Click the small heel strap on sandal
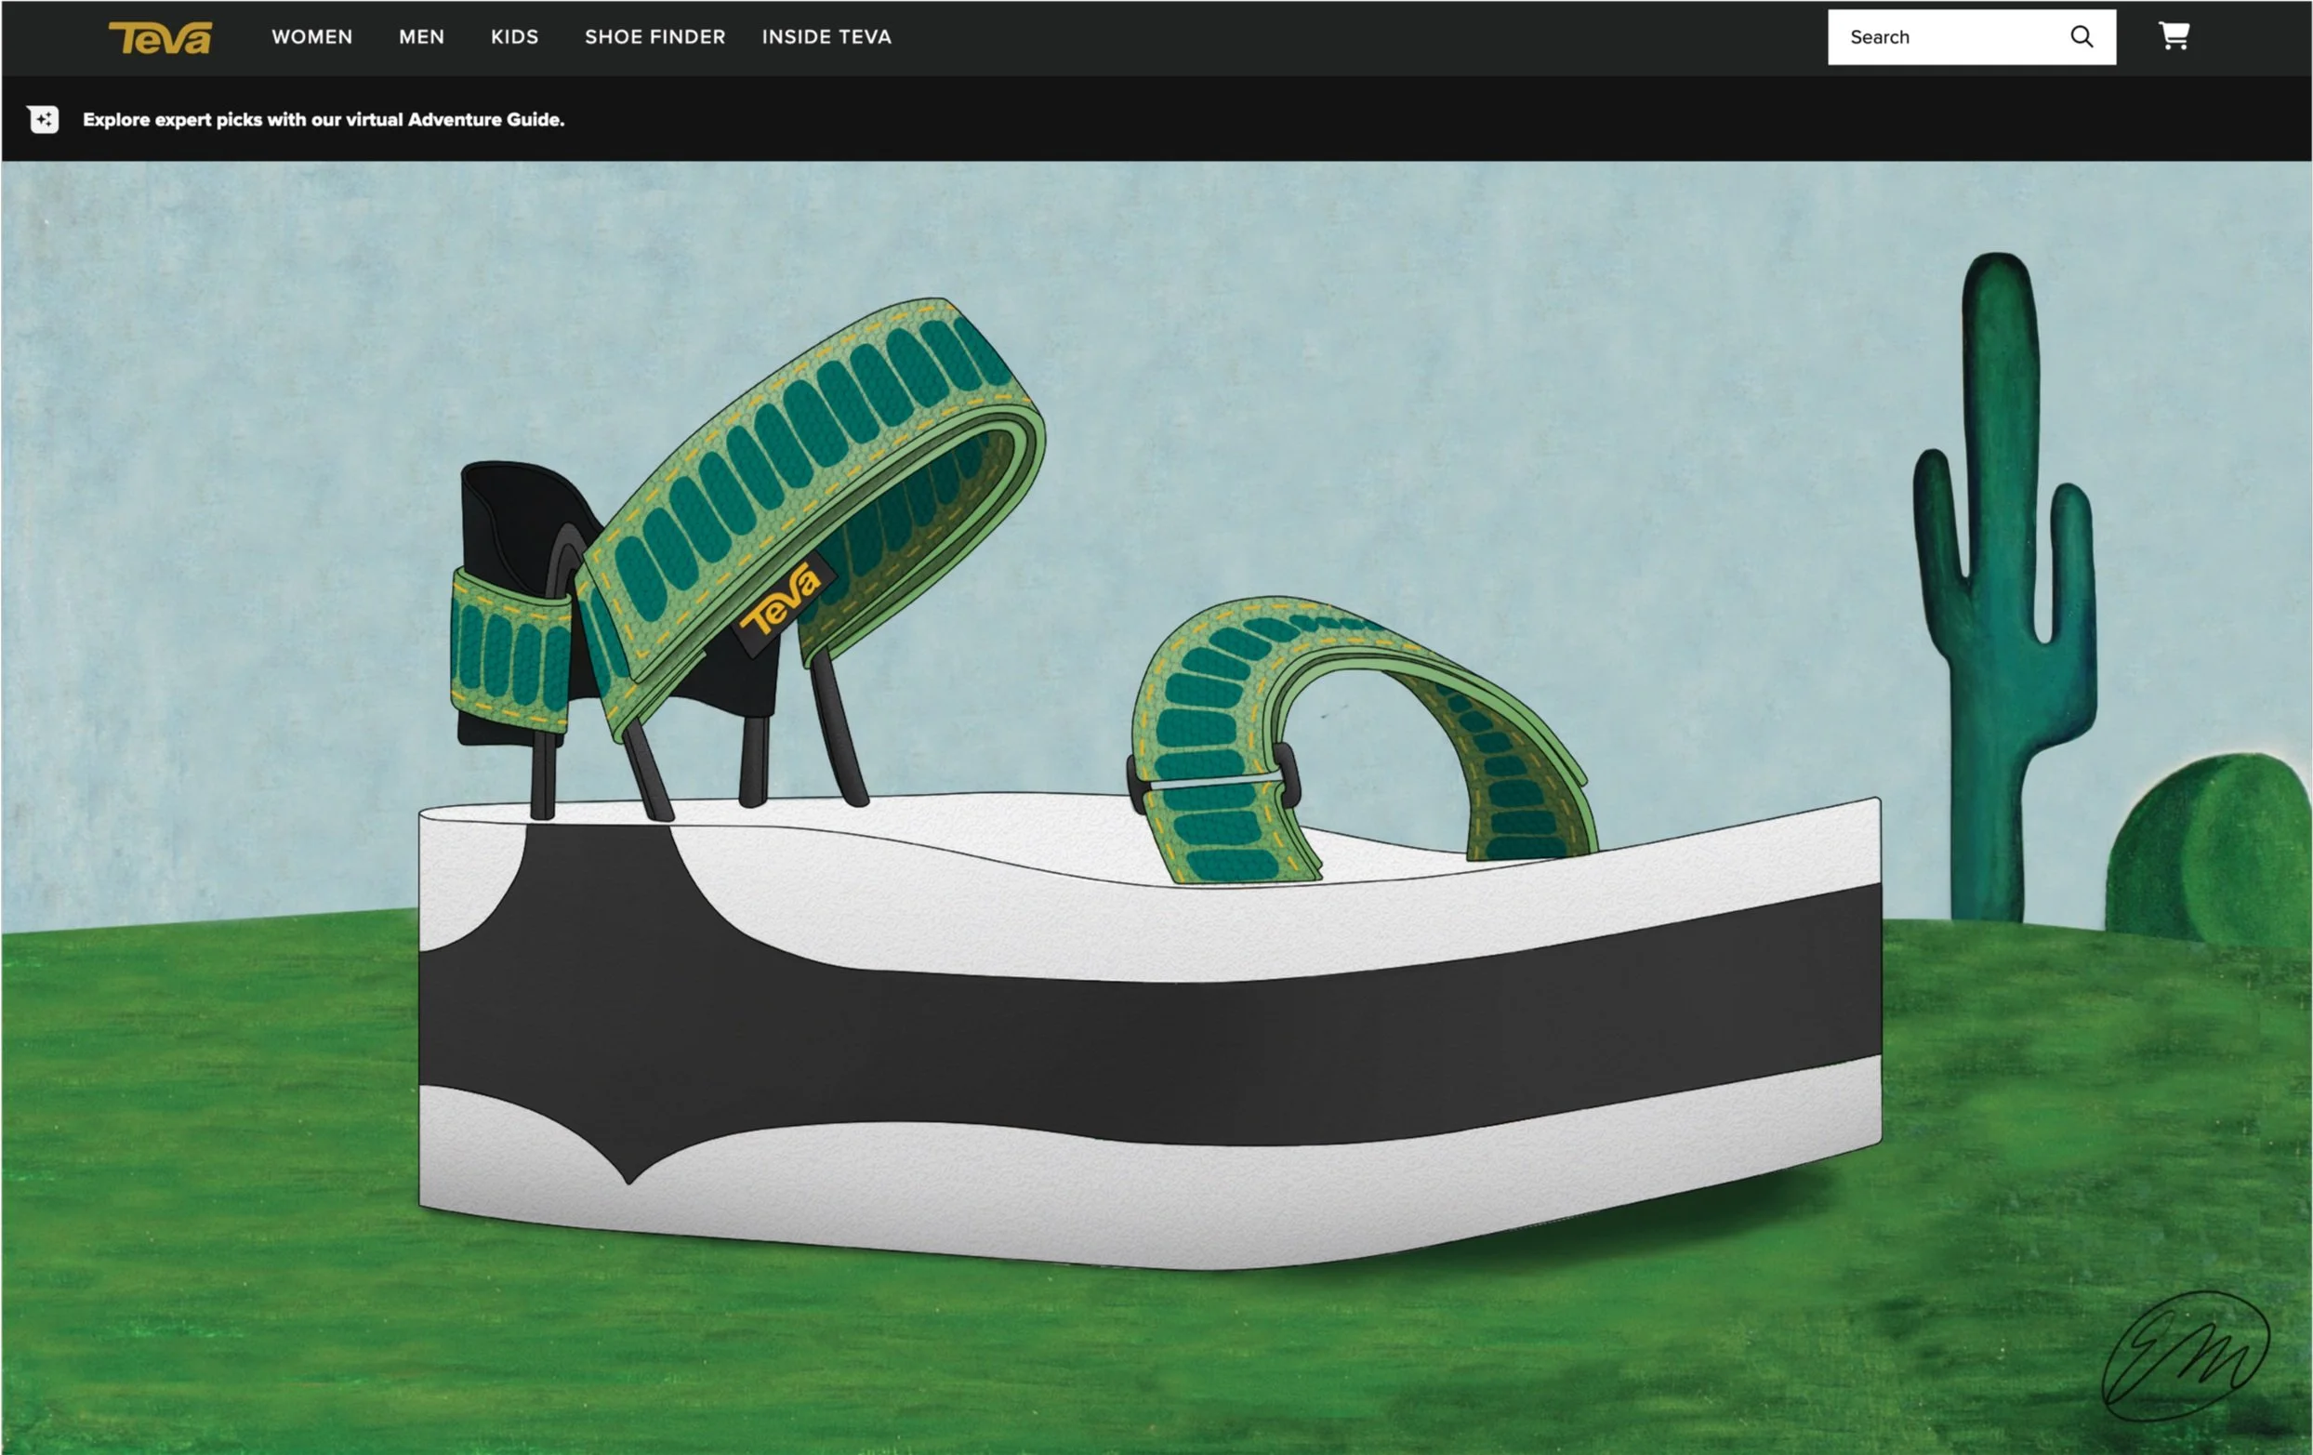The height and width of the screenshot is (1455, 2313). tap(509, 653)
